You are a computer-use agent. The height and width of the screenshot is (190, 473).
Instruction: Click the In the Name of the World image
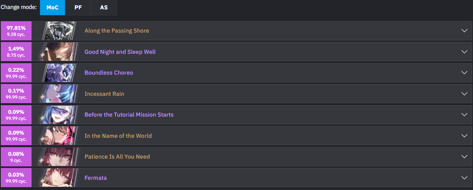(x=59, y=136)
